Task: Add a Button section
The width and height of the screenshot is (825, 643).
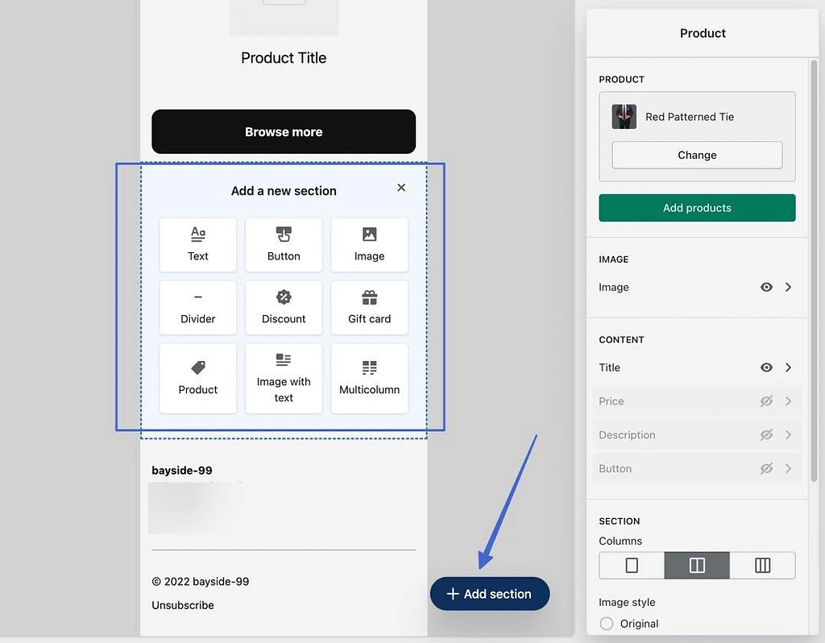Action: [x=284, y=245]
